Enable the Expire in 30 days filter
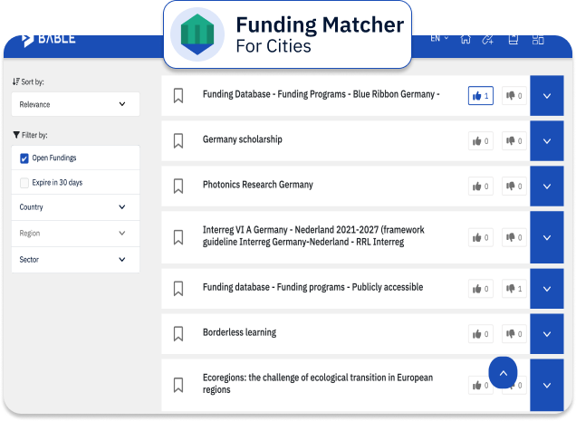This screenshot has width=576, height=421. pos(24,183)
